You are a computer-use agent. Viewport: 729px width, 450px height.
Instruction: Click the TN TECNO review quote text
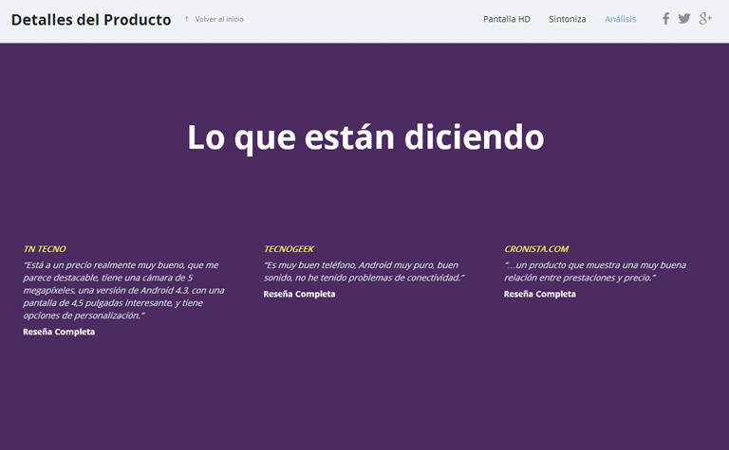tap(123, 290)
